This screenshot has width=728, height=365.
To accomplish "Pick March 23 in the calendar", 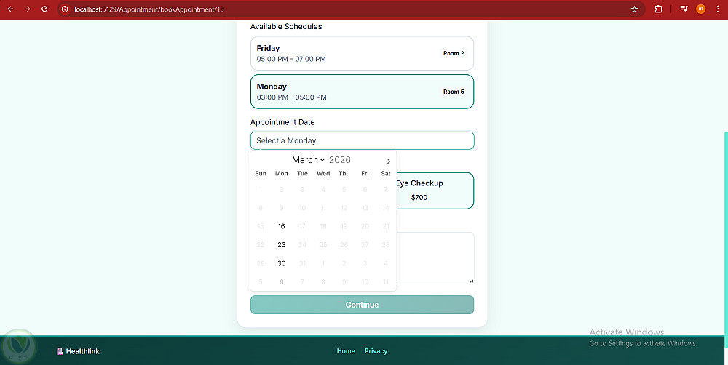I will point(281,245).
